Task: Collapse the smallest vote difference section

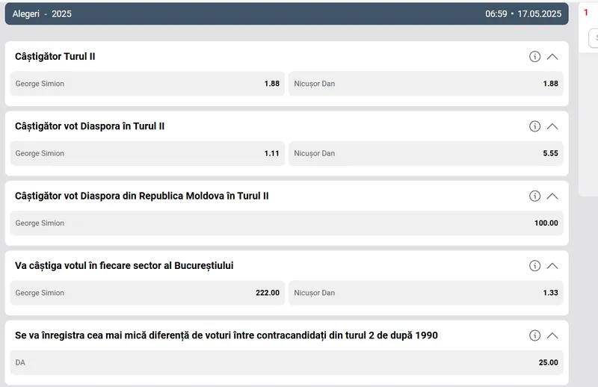Action: [552, 335]
